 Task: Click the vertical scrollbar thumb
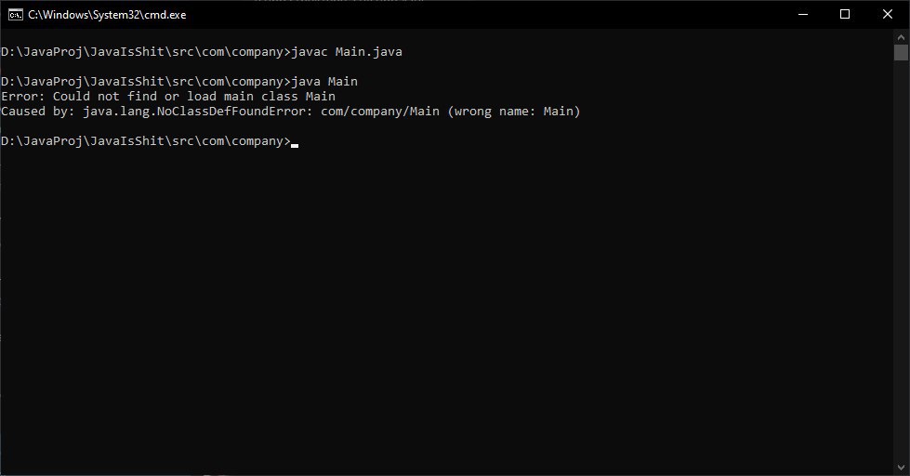901,52
